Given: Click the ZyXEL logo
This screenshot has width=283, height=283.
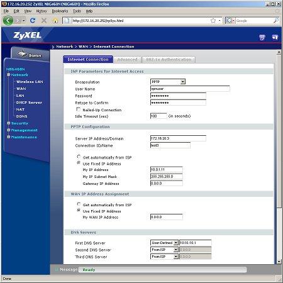Looking at the screenshot, I should click(x=27, y=35).
